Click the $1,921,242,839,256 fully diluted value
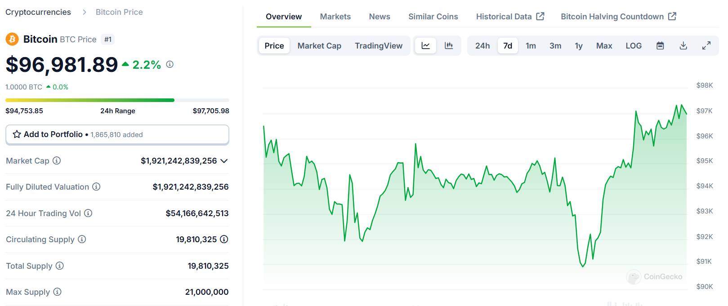The image size is (728, 306). click(x=191, y=186)
